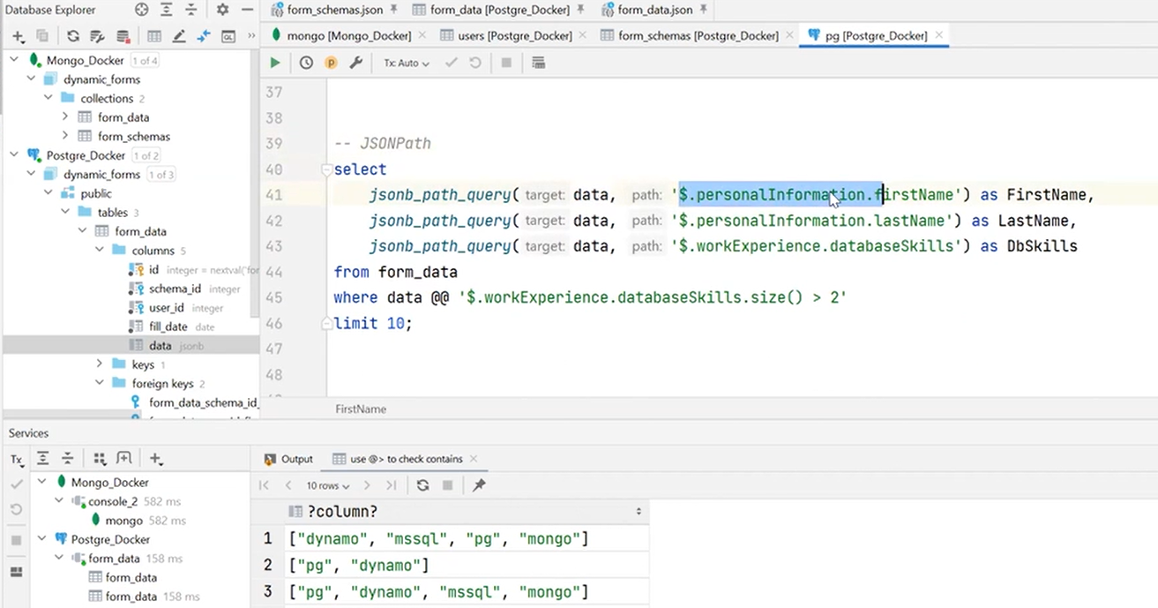Open the Tx: Auto transaction mode dropdown
Image resolution: width=1158 pixels, height=608 pixels.
[x=406, y=64]
